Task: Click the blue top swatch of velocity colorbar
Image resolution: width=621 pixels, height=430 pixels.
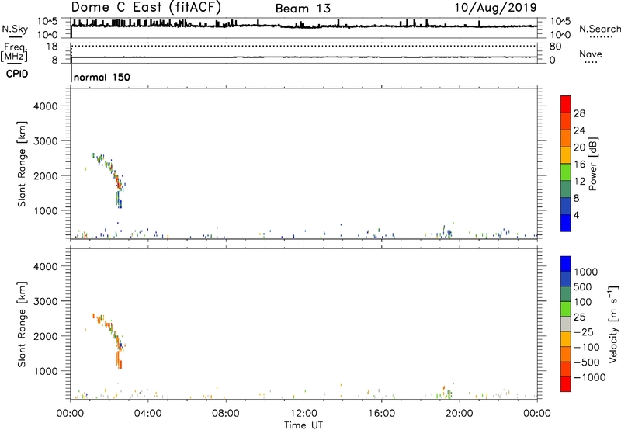Action: click(566, 264)
